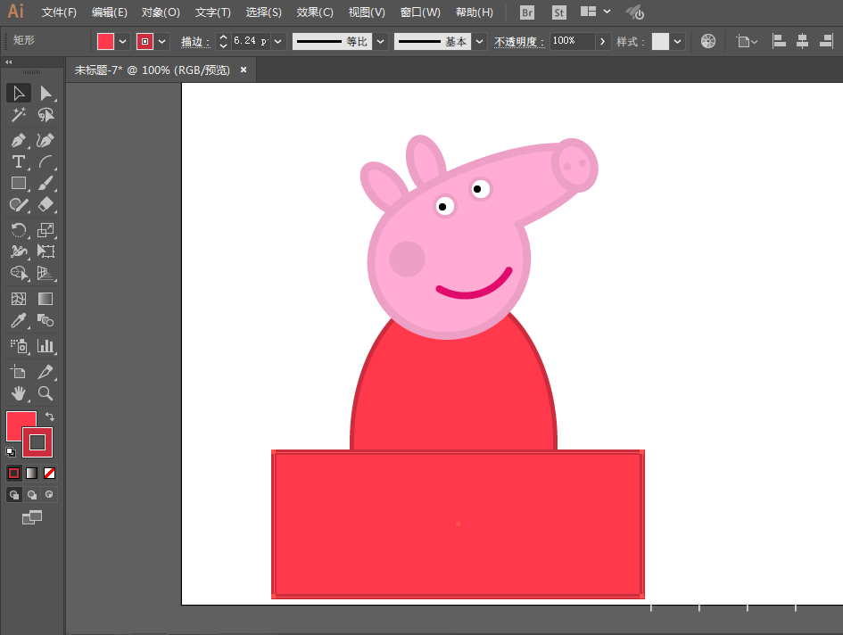Expand the opacity slider arrow
The width and height of the screenshot is (843, 635).
coord(603,41)
